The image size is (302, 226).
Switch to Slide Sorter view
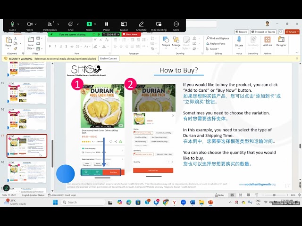(x=240, y=195)
